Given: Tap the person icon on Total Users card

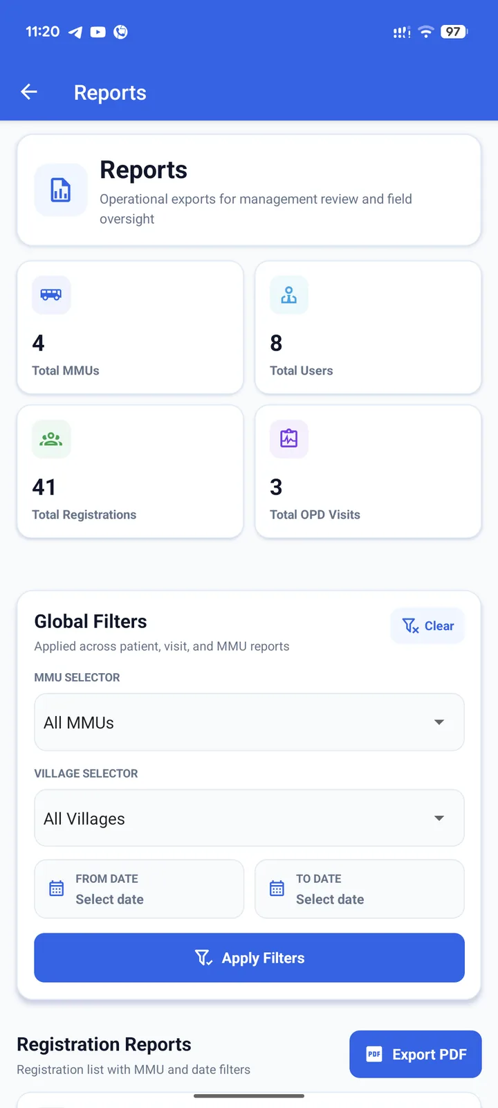Looking at the screenshot, I should pos(289,295).
